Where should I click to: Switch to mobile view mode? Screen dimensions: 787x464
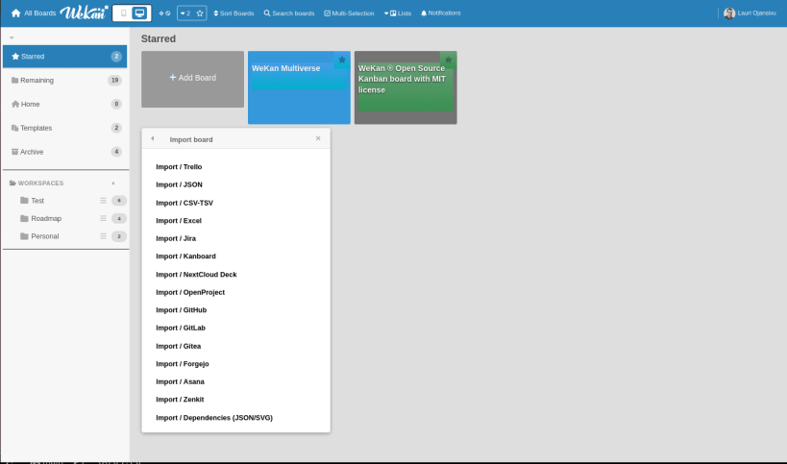tap(123, 13)
